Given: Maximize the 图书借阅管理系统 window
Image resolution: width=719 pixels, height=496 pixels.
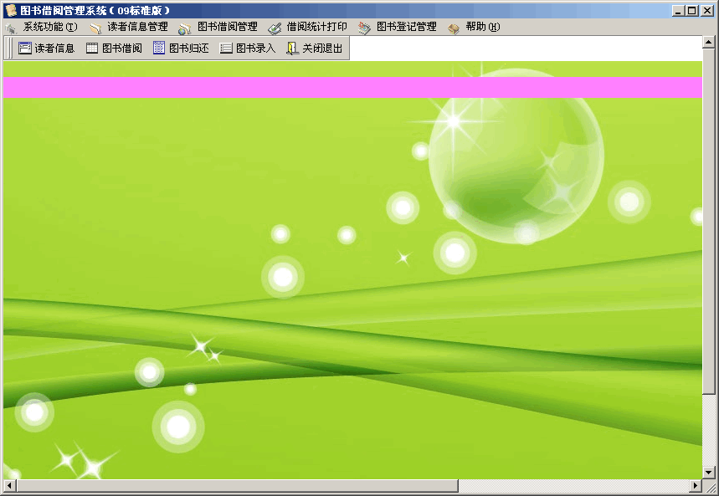Looking at the screenshot, I should coord(691,10).
